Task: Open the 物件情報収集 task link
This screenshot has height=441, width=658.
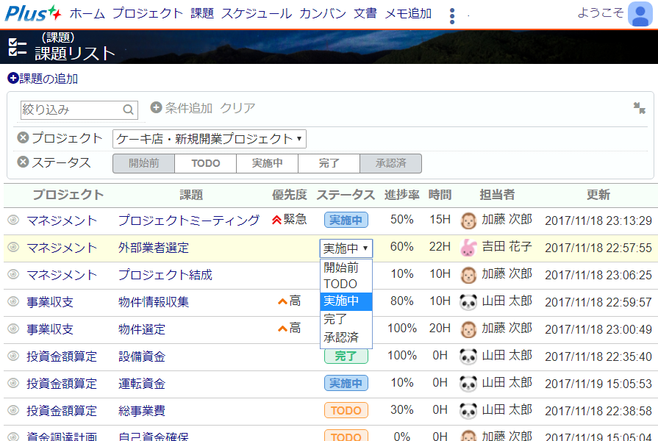Action: pyautogui.click(x=153, y=301)
